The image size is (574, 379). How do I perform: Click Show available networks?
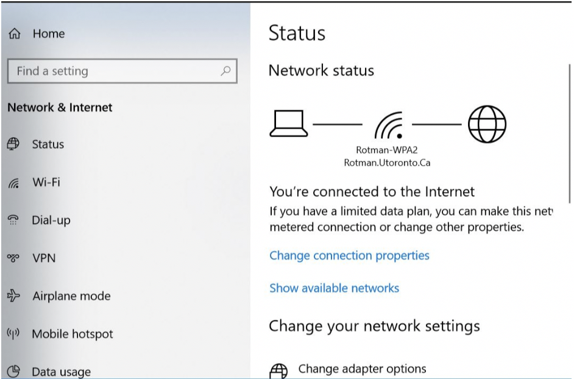click(x=333, y=288)
